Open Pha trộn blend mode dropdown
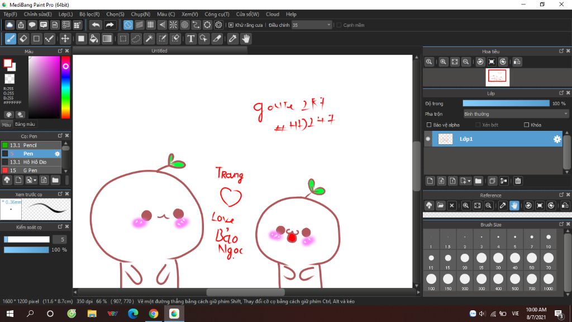This screenshot has width=572, height=322. [x=516, y=114]
